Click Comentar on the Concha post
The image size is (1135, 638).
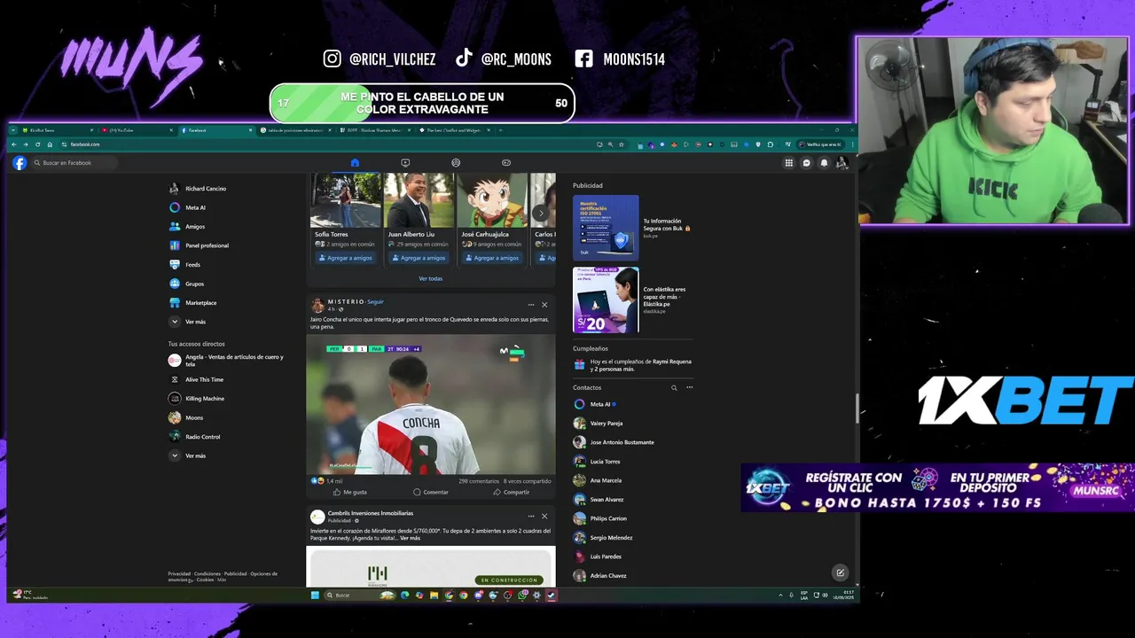(x=431, y=492)
